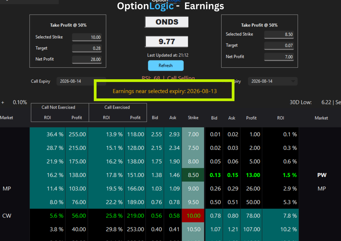Select the 7.00 strike cell
341x241 pixels.
tap(193, 134)
